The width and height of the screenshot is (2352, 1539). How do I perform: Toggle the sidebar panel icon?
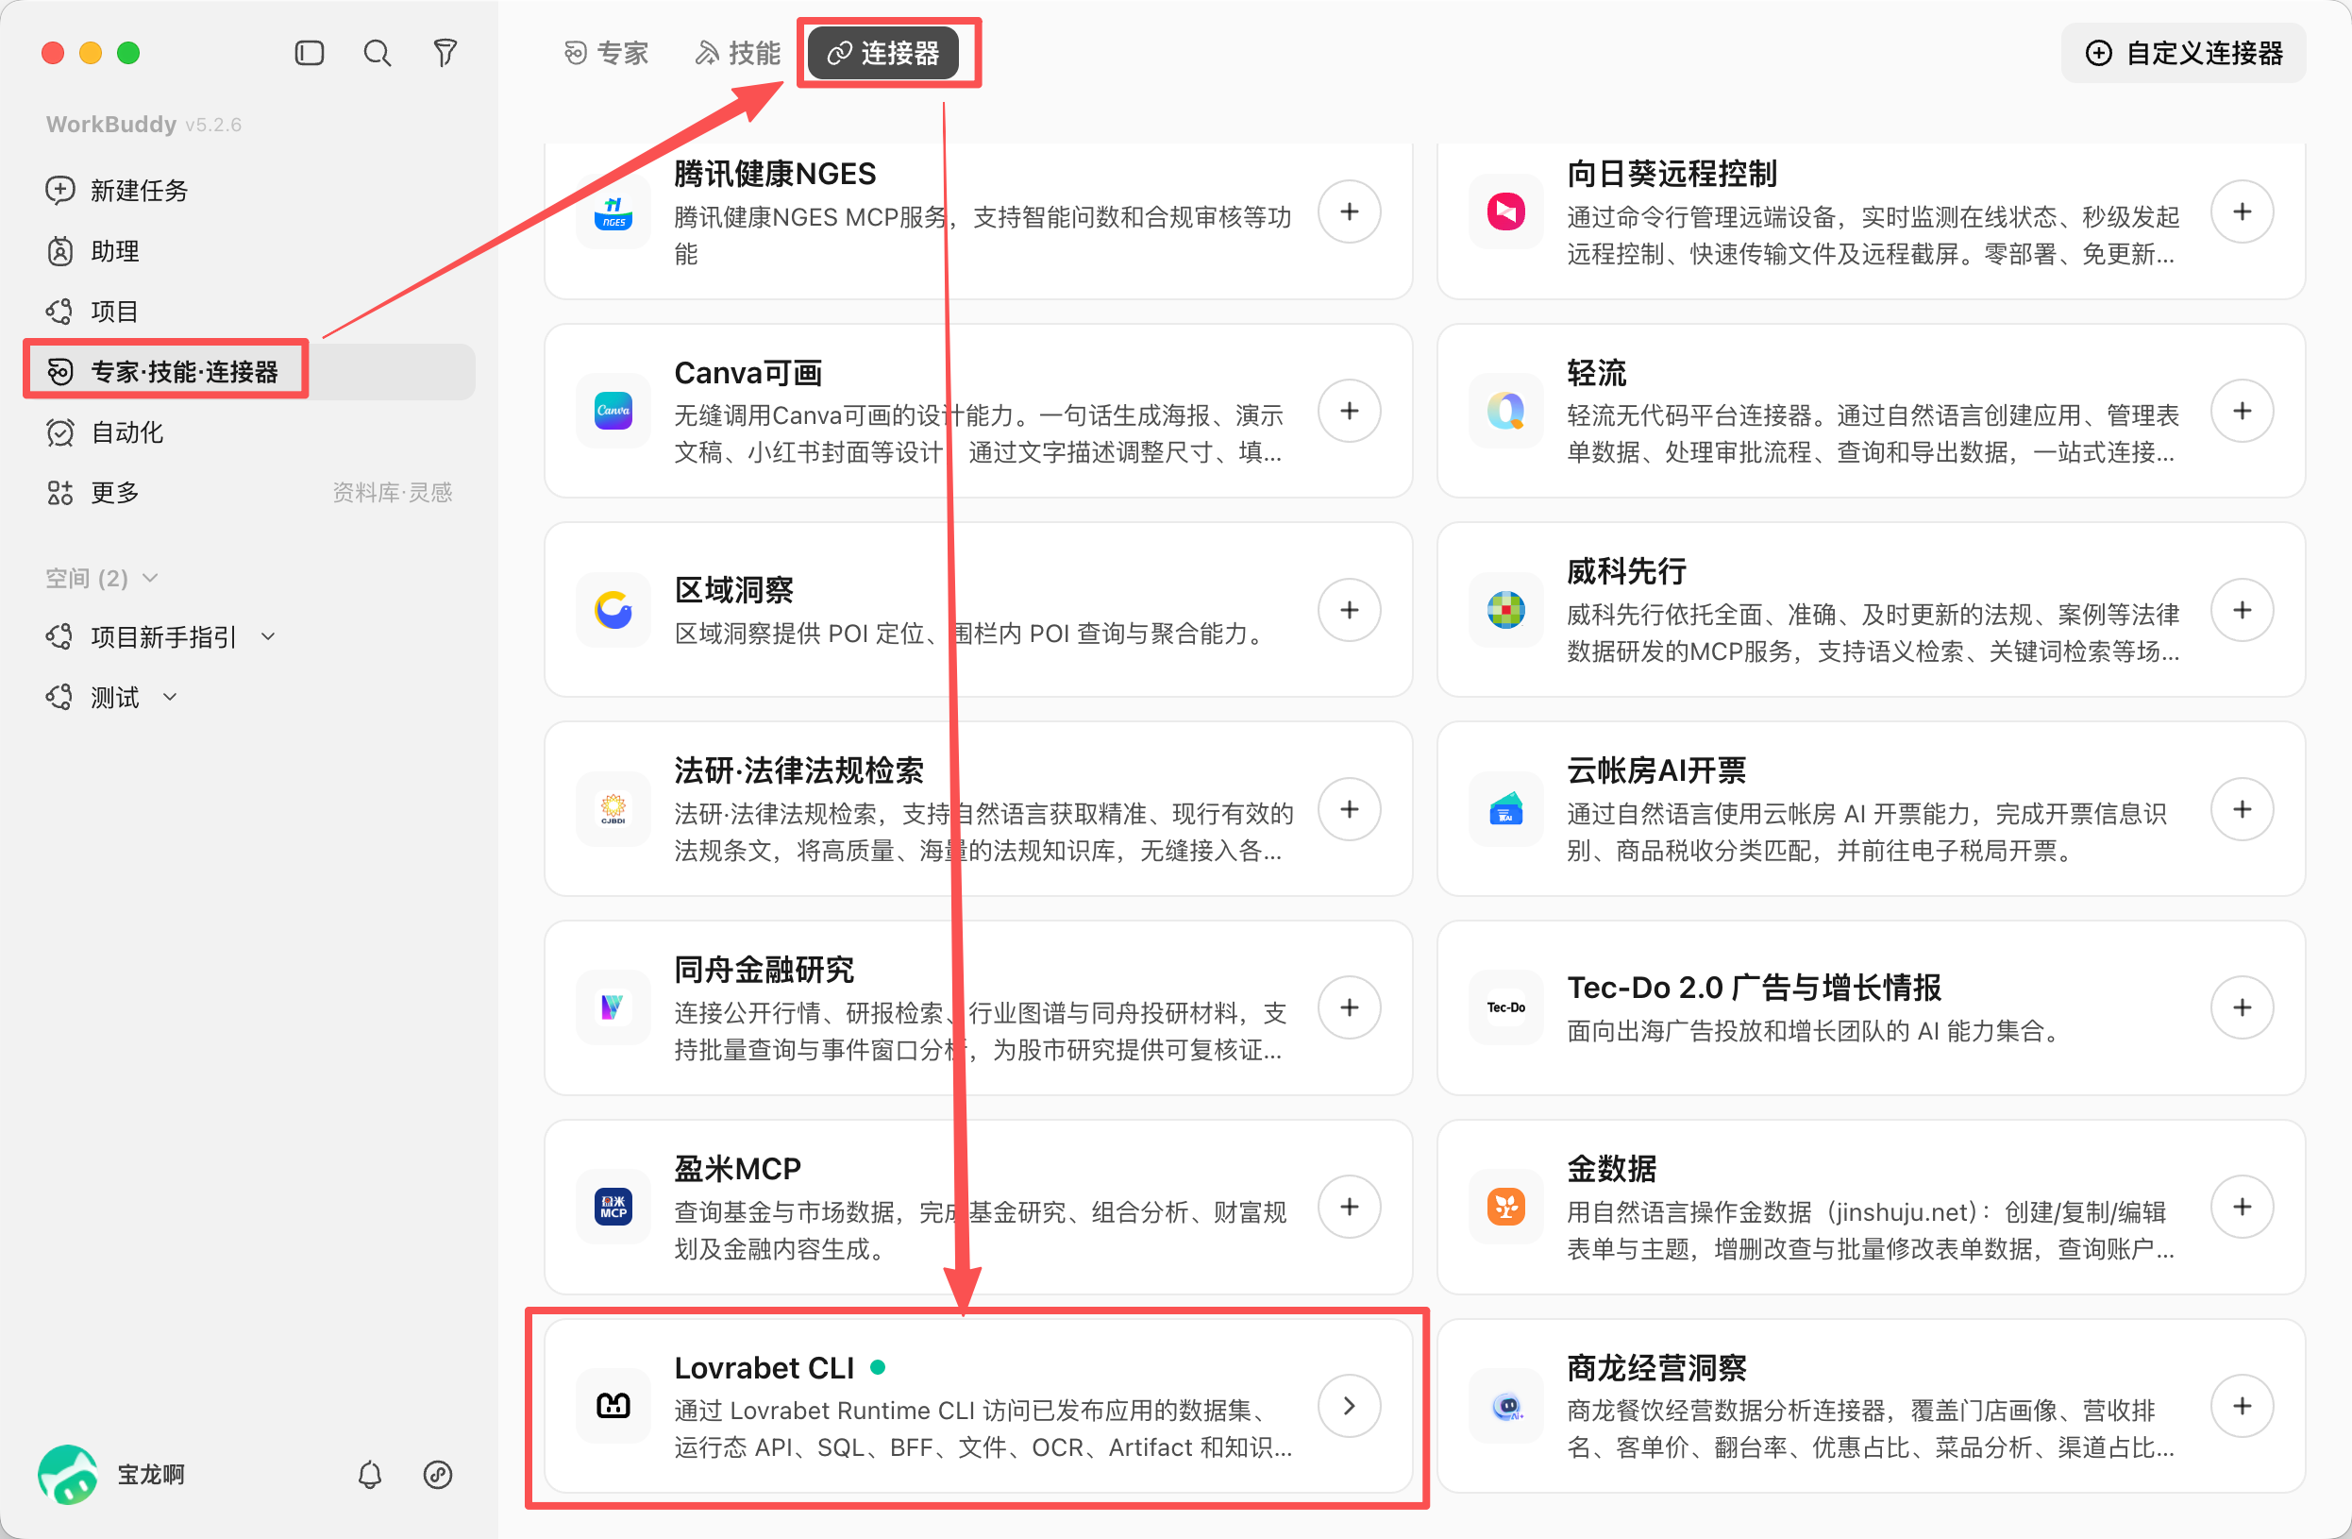[310, 52]
